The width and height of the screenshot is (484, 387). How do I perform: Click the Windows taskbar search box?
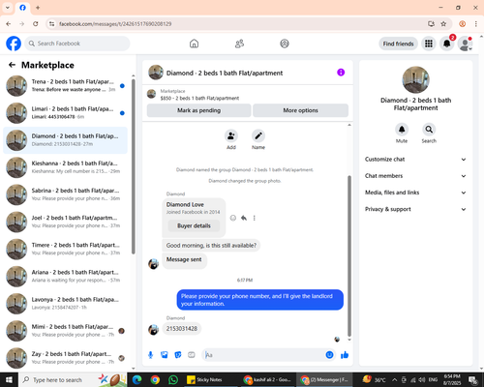coord(73,380)
